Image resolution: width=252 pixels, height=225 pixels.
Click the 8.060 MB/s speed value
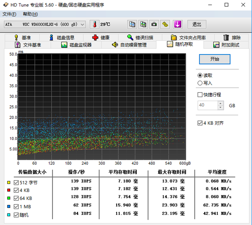[x=219, y=197]
